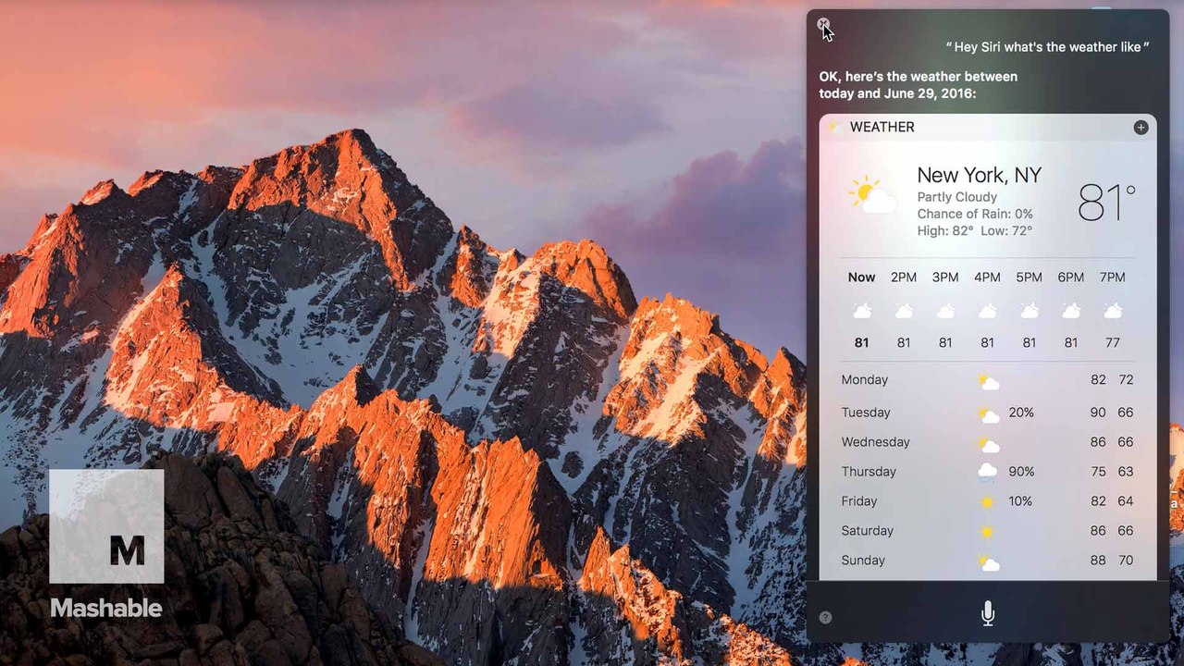Click the 7PM hour label
This screenshot has height=666, width=1184.
click(x=1113, y=277)
